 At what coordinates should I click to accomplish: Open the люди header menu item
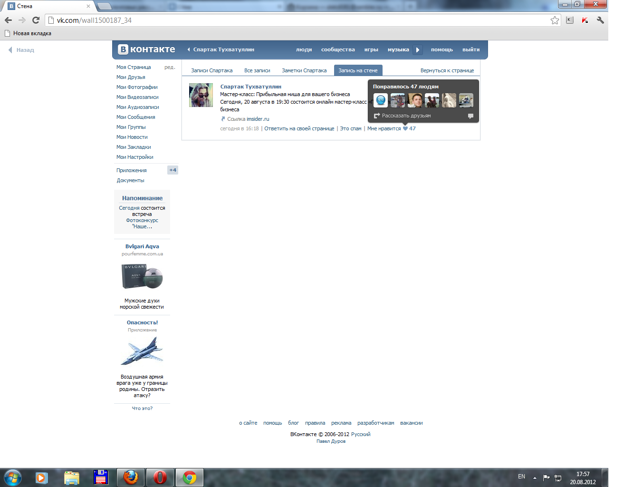tap(304, 49)
